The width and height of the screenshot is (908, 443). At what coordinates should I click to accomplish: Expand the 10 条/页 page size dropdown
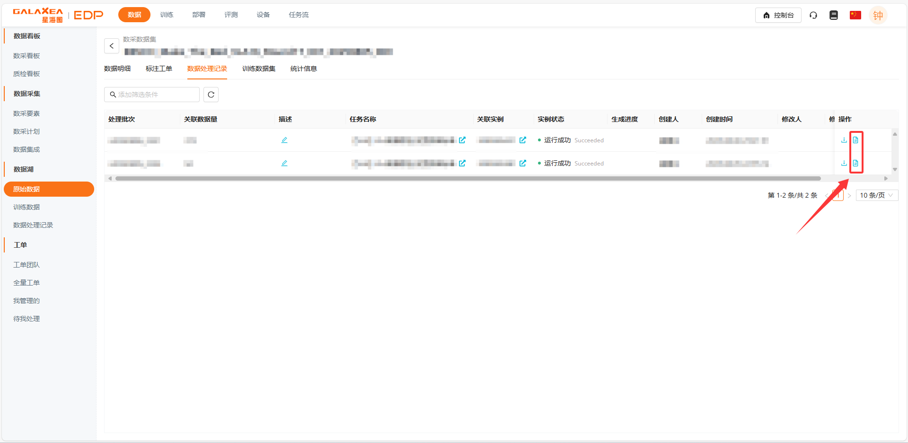[876, 195]
